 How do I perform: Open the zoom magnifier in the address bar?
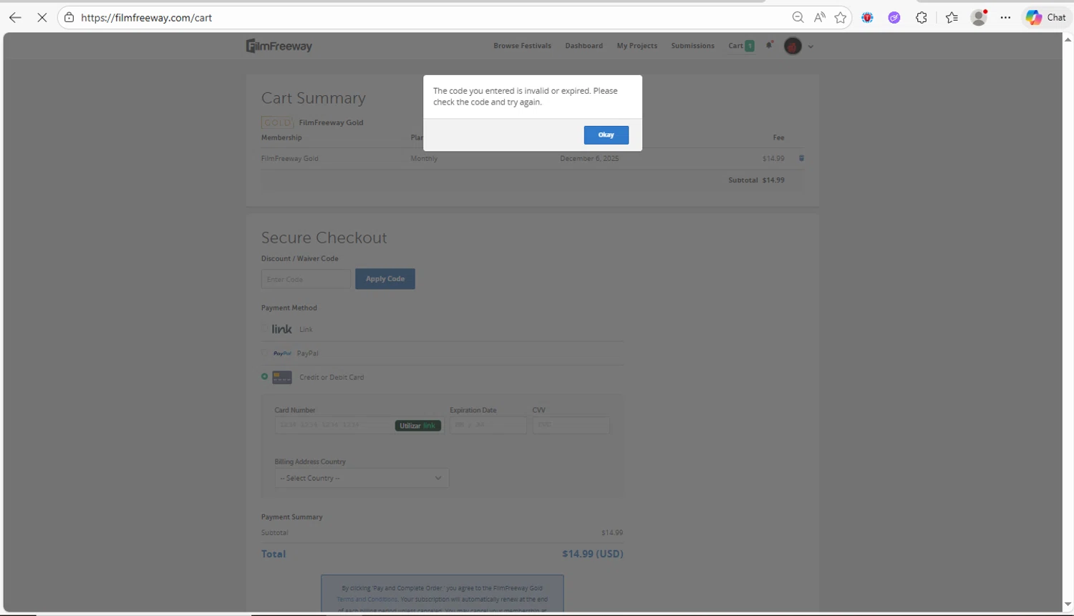click(x=798, y=17)
